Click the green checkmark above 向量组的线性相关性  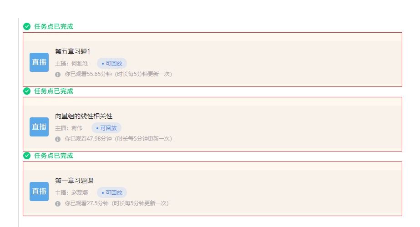(x=27, y=91)
